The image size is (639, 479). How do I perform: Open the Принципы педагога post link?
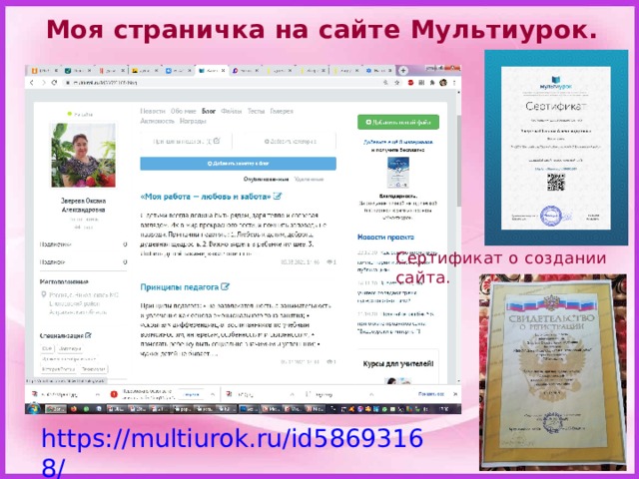coord(180,286)
